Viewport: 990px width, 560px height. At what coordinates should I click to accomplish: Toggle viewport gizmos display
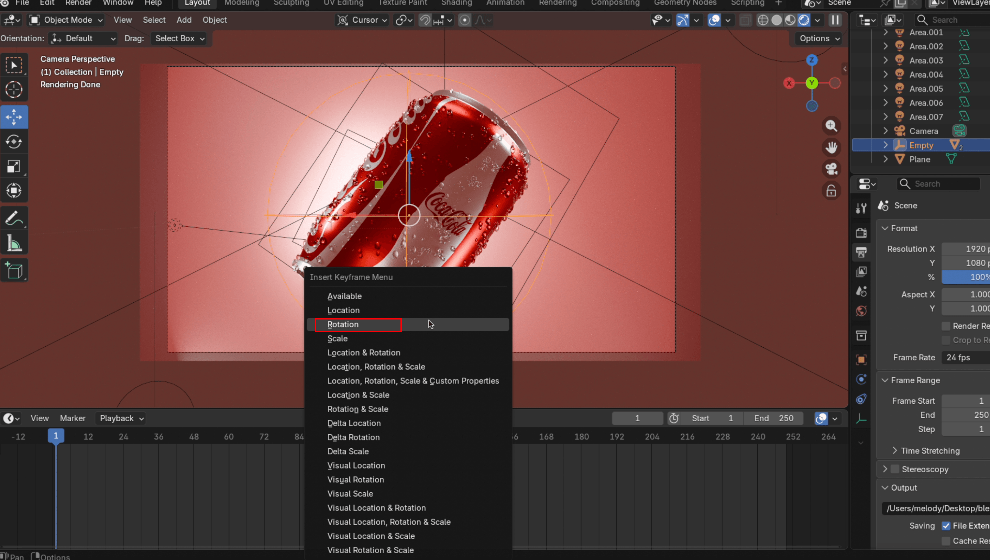point(683,20)
